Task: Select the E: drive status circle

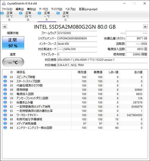Action: point(2,13)
